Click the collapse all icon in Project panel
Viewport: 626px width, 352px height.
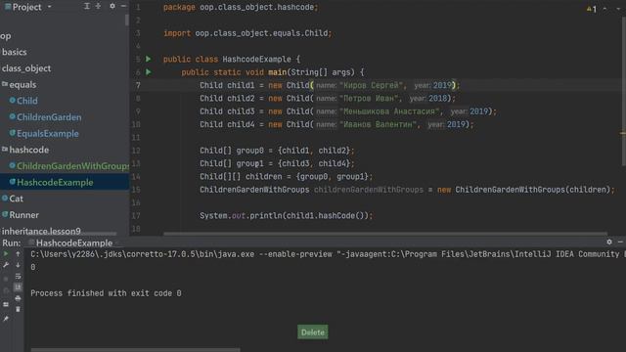click(98, 6)
